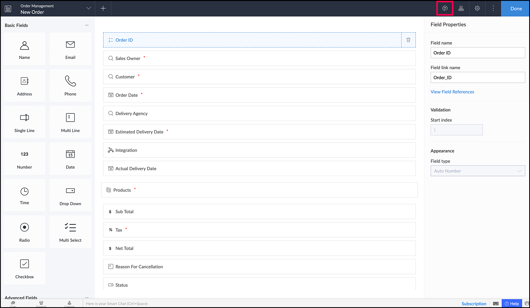Select the Products subform field
Screen dimensions: 530x308
(x=259, y=190)
